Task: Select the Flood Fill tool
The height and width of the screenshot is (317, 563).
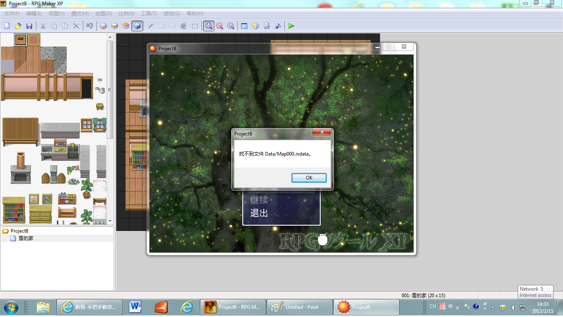Action: [x=184, y=26]
